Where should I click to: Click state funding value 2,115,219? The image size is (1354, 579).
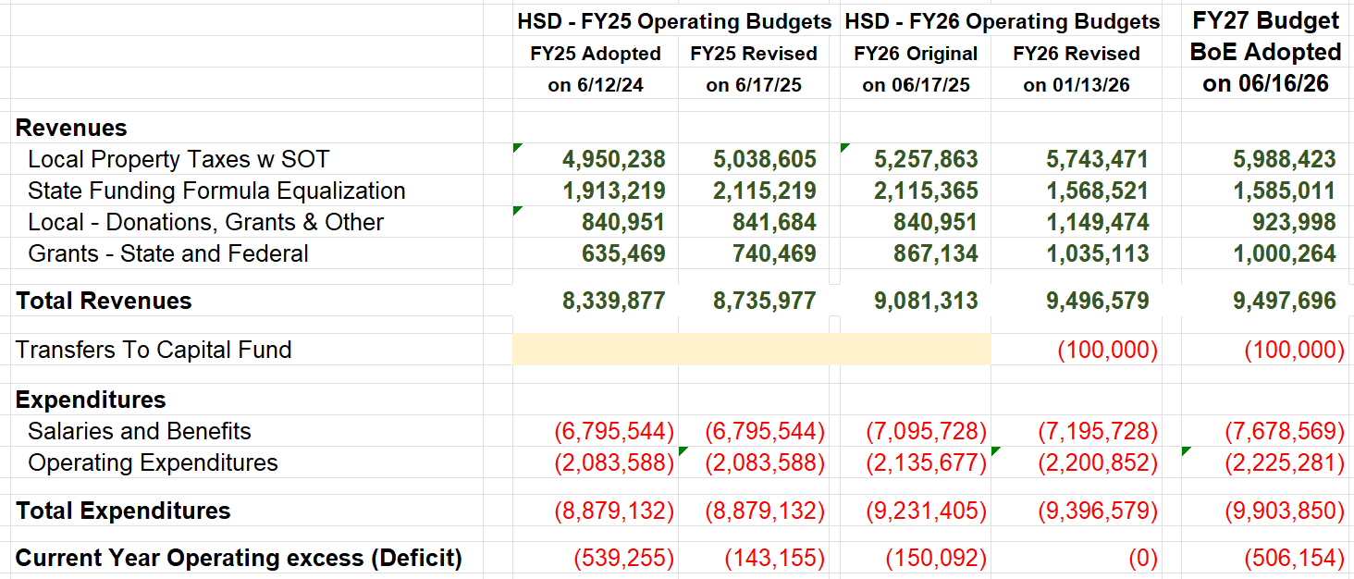765,191
